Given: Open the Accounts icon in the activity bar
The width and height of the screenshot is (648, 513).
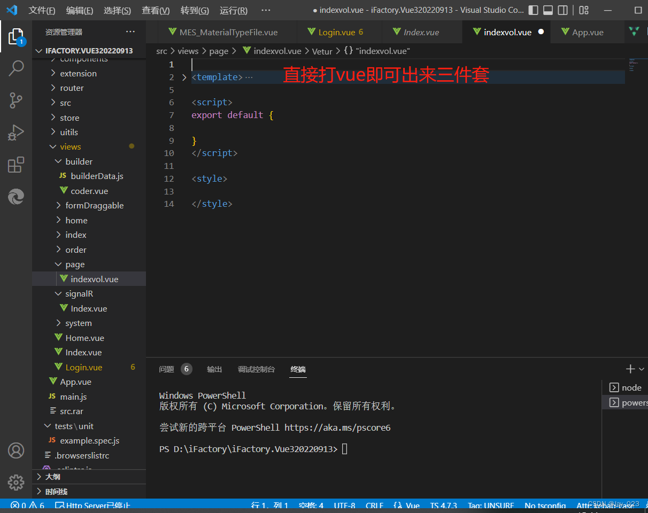Looking at the screenshot, I should pos(16,450).
